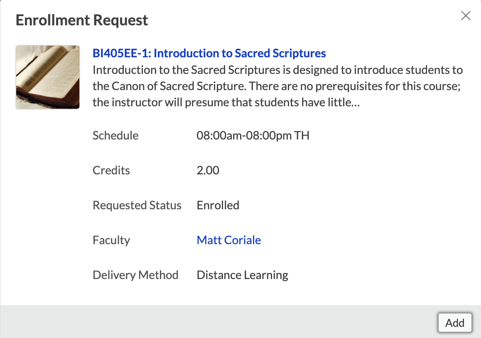Open Matt Coriale's faculty profile
This screenshot has height=338, width=481.
coord(228,240)
